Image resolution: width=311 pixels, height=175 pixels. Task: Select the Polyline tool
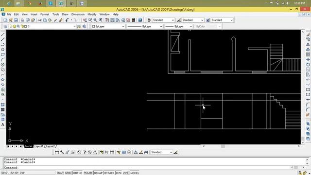point(3,44)
